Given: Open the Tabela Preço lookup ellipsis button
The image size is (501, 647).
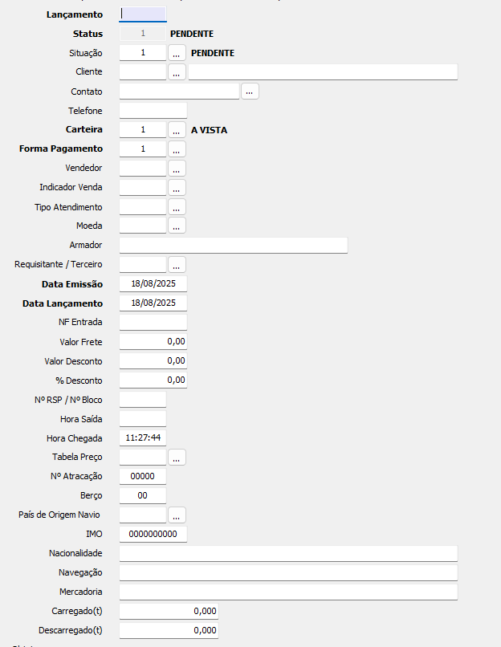Looking at the screenshot, I should pyautogui.click(x=177, y=458).
